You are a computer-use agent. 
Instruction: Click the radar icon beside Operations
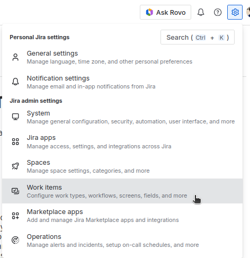pos(15,240)
